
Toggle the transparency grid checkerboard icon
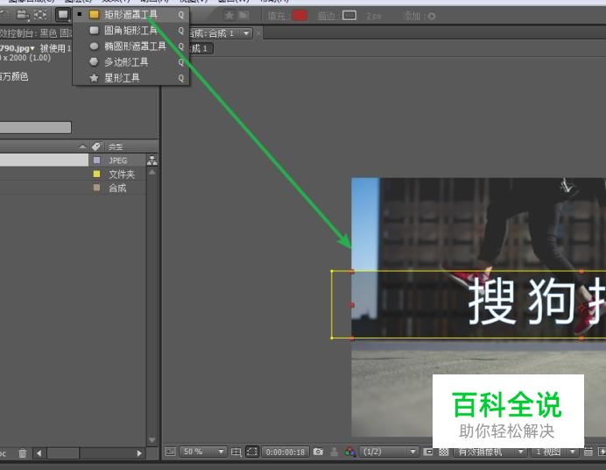[444, 452]
